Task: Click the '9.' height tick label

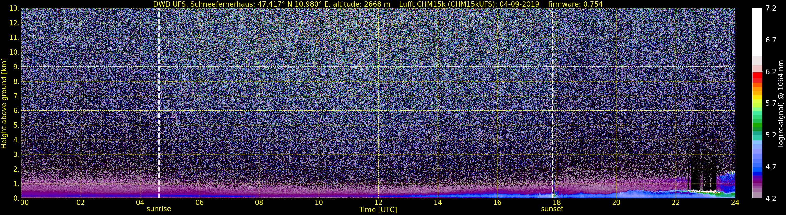Action: click(x=16, y=67)
